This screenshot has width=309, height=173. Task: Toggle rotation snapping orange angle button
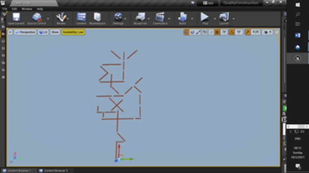[231, 32]
